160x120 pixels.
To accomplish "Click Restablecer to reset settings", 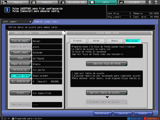I will click(103, 113).
